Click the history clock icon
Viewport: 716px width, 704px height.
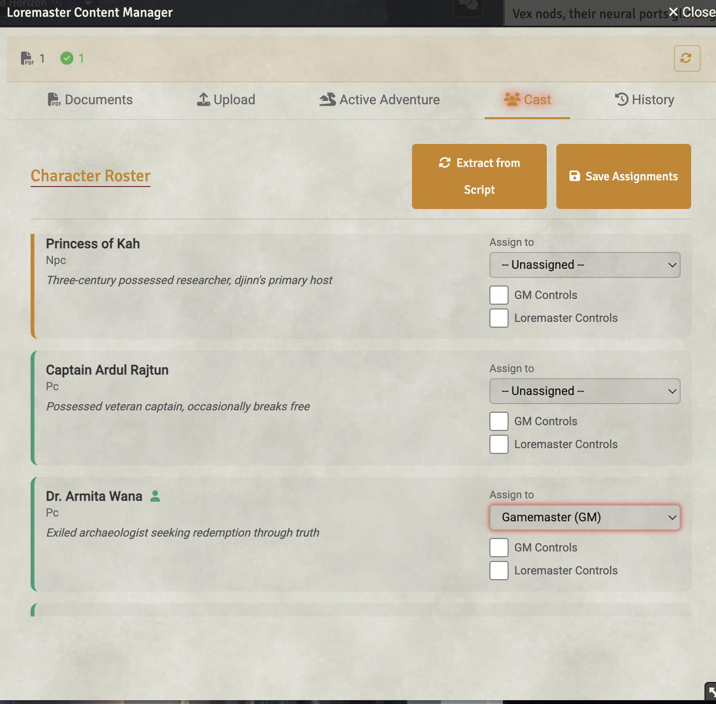621,99
